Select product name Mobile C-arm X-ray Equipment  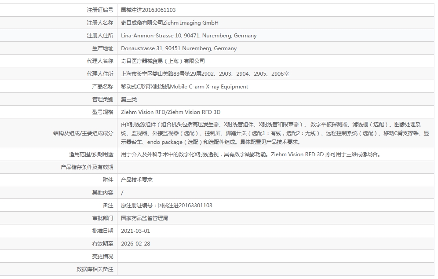click(209, 87)
